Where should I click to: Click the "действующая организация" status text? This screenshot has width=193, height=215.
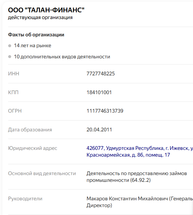(x=40, y=18)
